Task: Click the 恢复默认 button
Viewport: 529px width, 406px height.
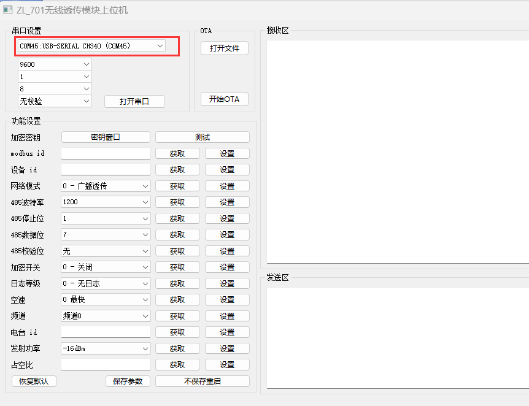Action: click(x=34, y=381)
